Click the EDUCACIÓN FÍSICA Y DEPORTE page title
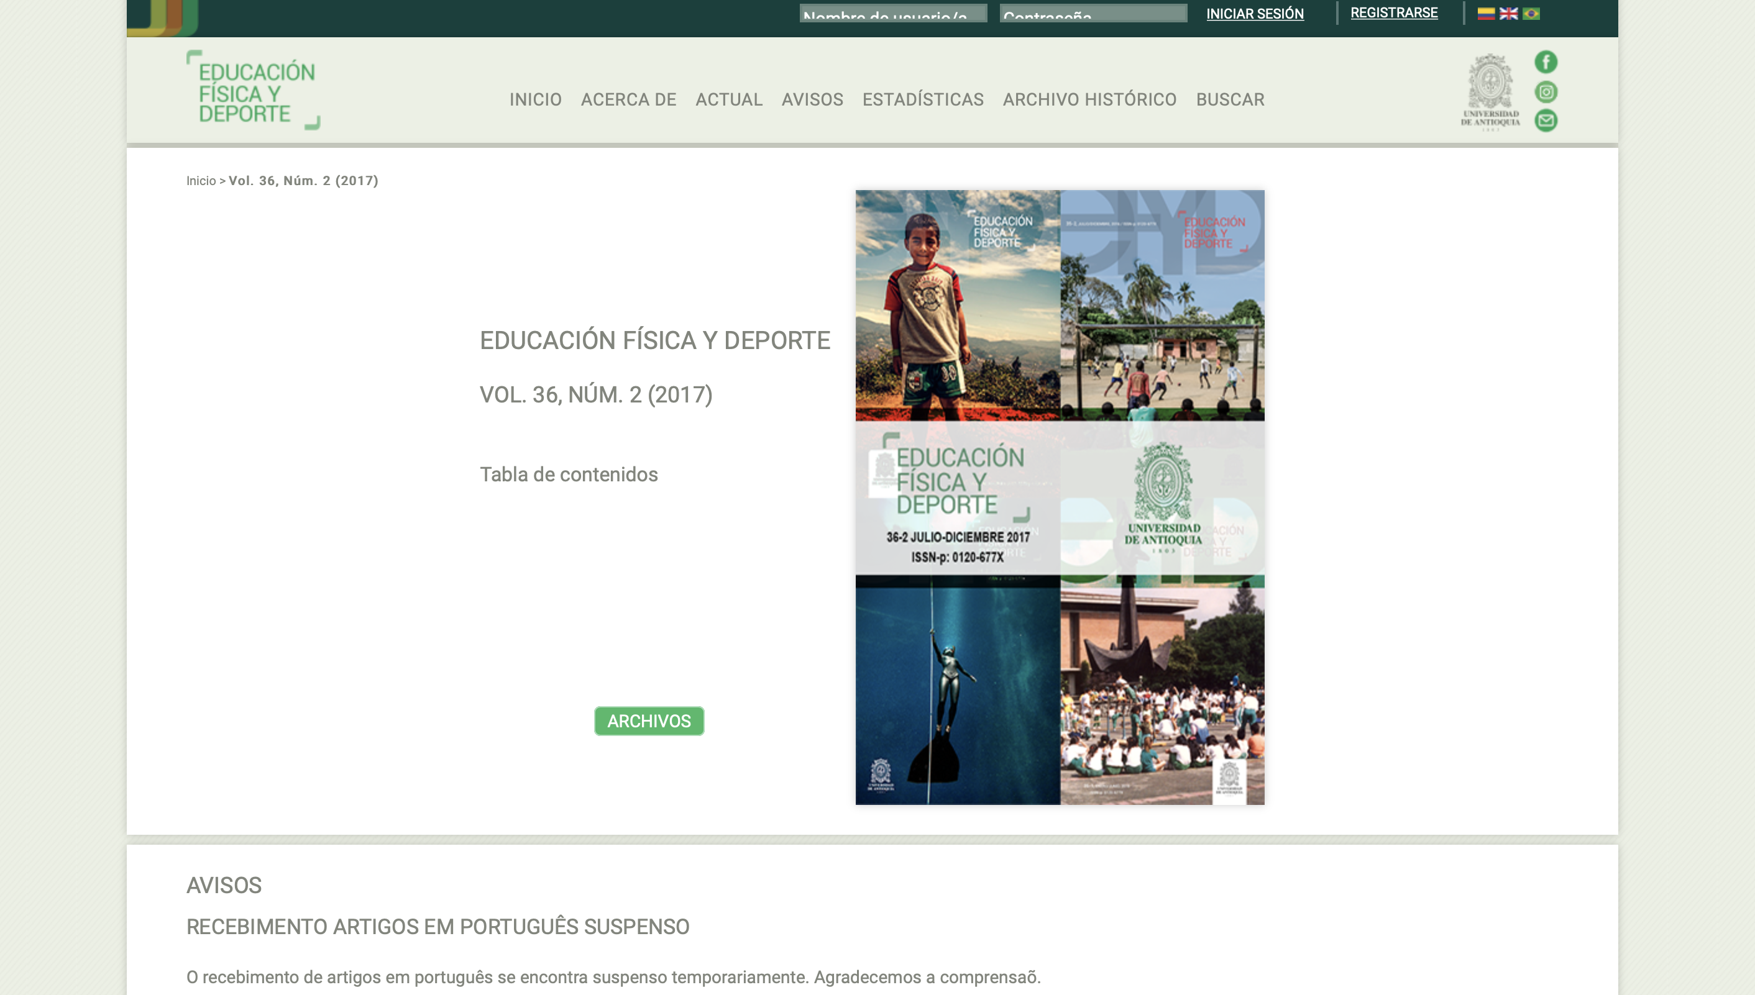 [x=655, y=340]
